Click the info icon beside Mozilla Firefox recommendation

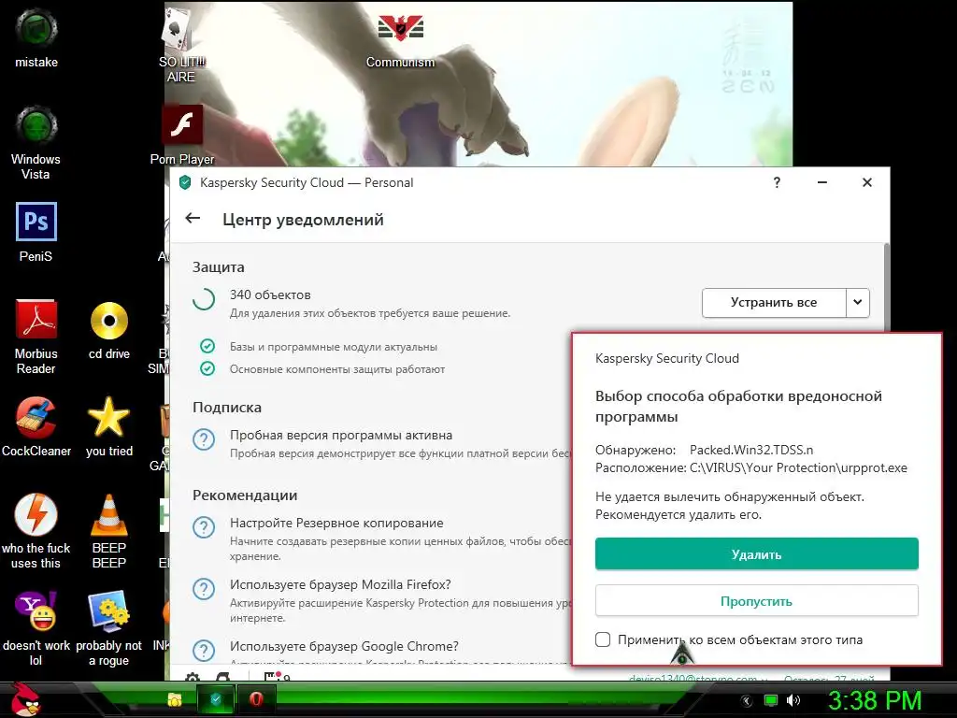click(204, 589)
